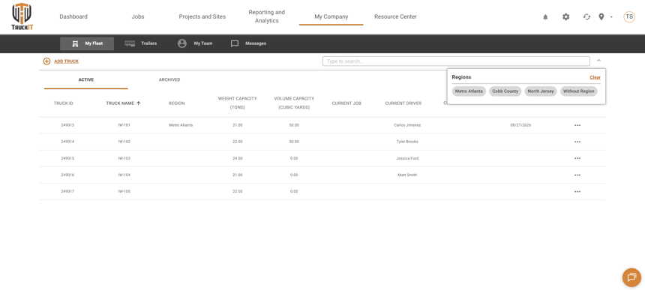Open the three-dot menu for IW-103
This screenshot has height=290, width=645.
point(577,158)
